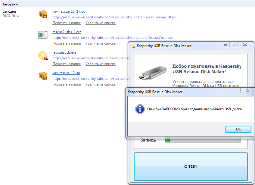This screenshot has width=255, height=185.
Task: Open the rescue2usb (1).exe download link
Action: coord(67,32)
